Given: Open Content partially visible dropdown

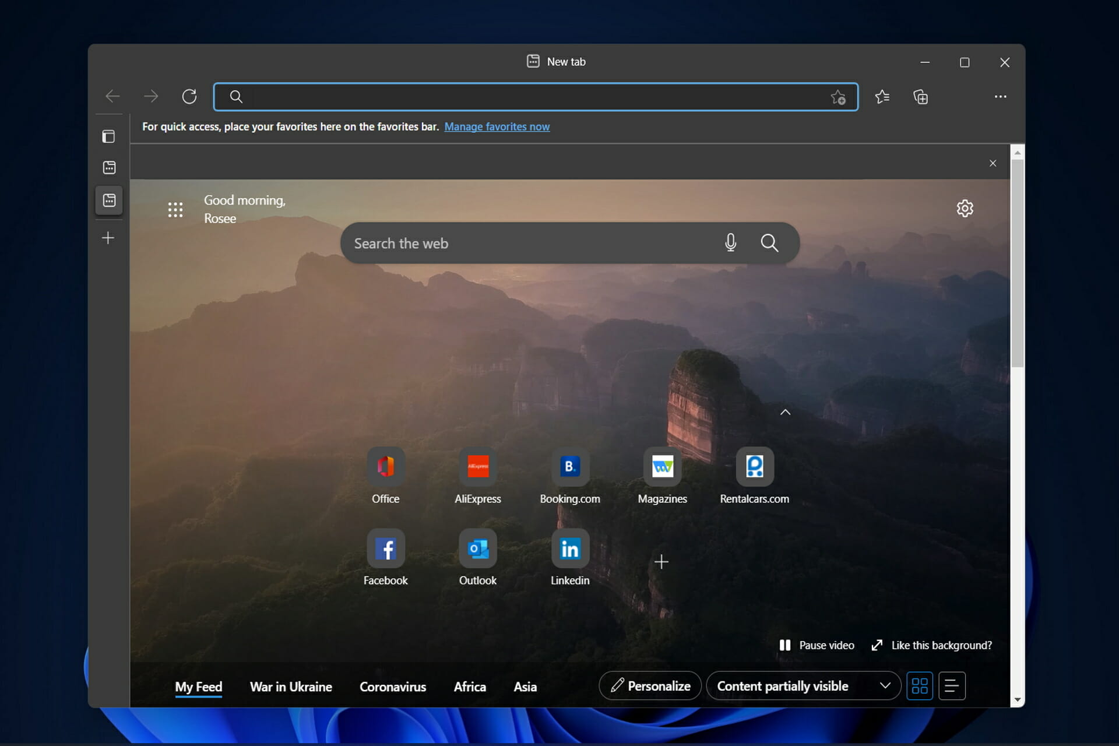Looking at the screenshot, I should click(804, 686).
